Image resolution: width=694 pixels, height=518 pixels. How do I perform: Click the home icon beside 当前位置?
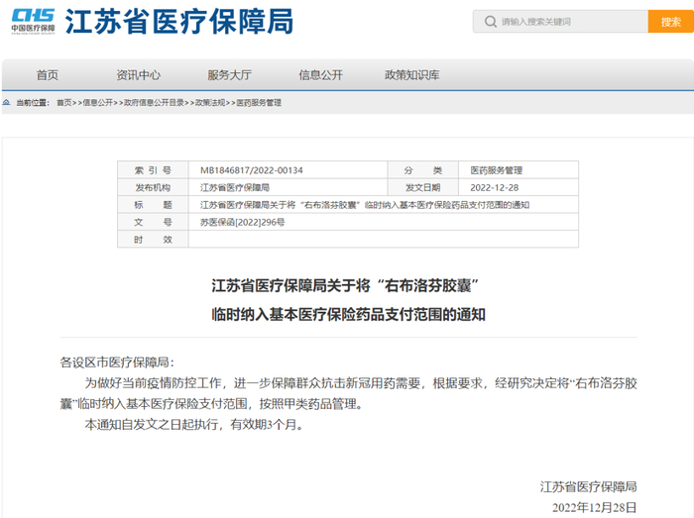coord(6,103)
